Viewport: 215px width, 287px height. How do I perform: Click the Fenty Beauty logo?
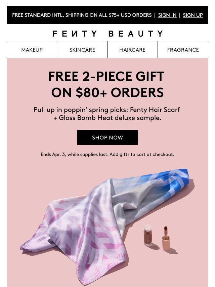107,34
